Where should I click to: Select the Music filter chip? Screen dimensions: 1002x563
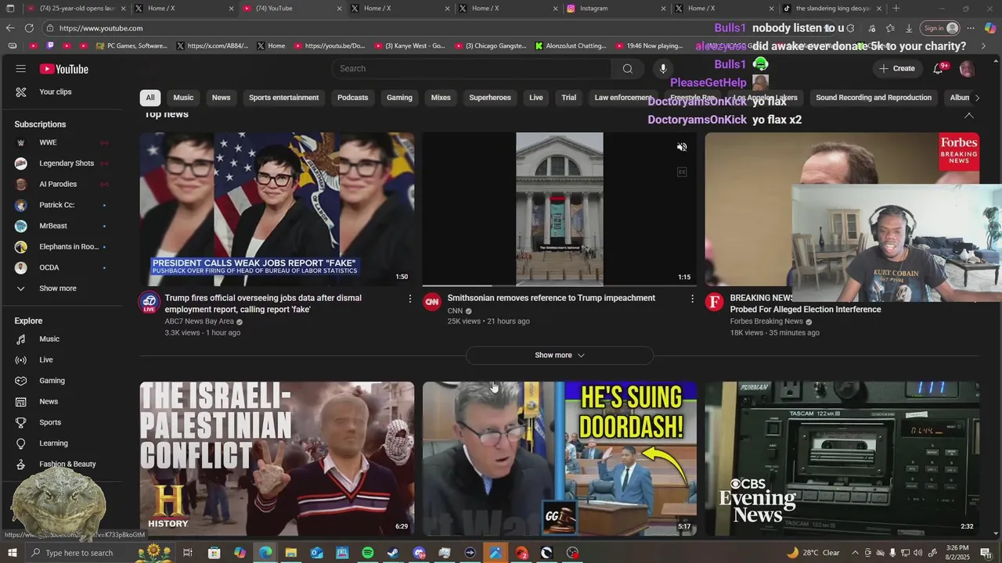tap(183, 98)
